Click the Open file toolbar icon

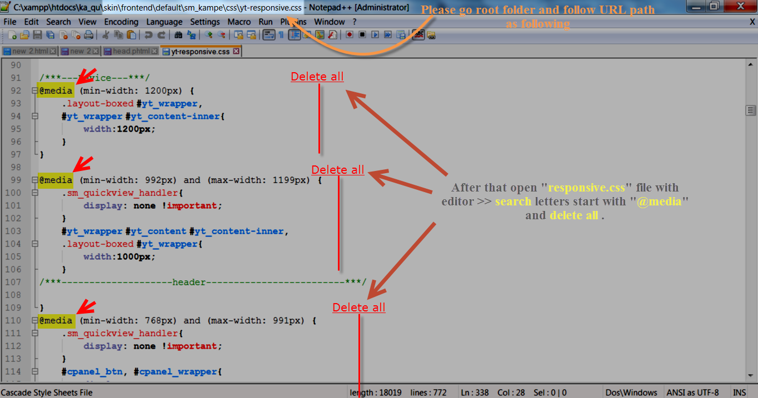[x=24, y=35]
